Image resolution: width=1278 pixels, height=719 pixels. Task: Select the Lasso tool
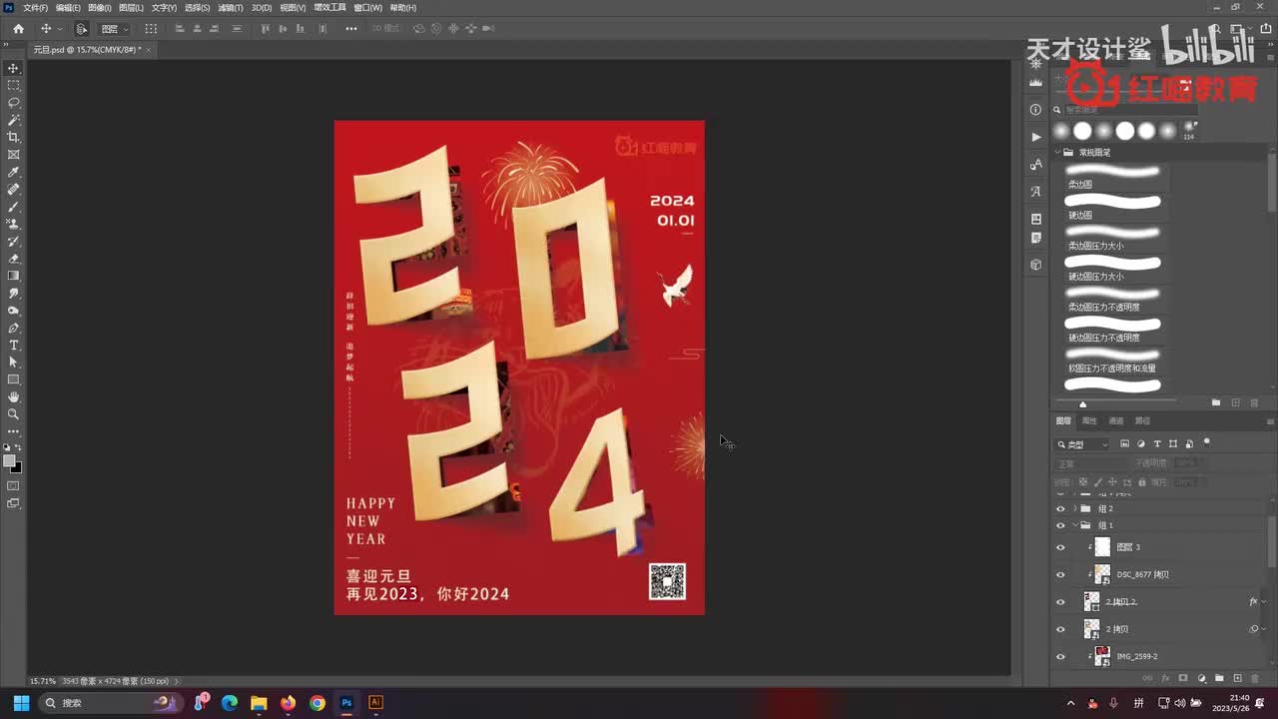(14, 103)
